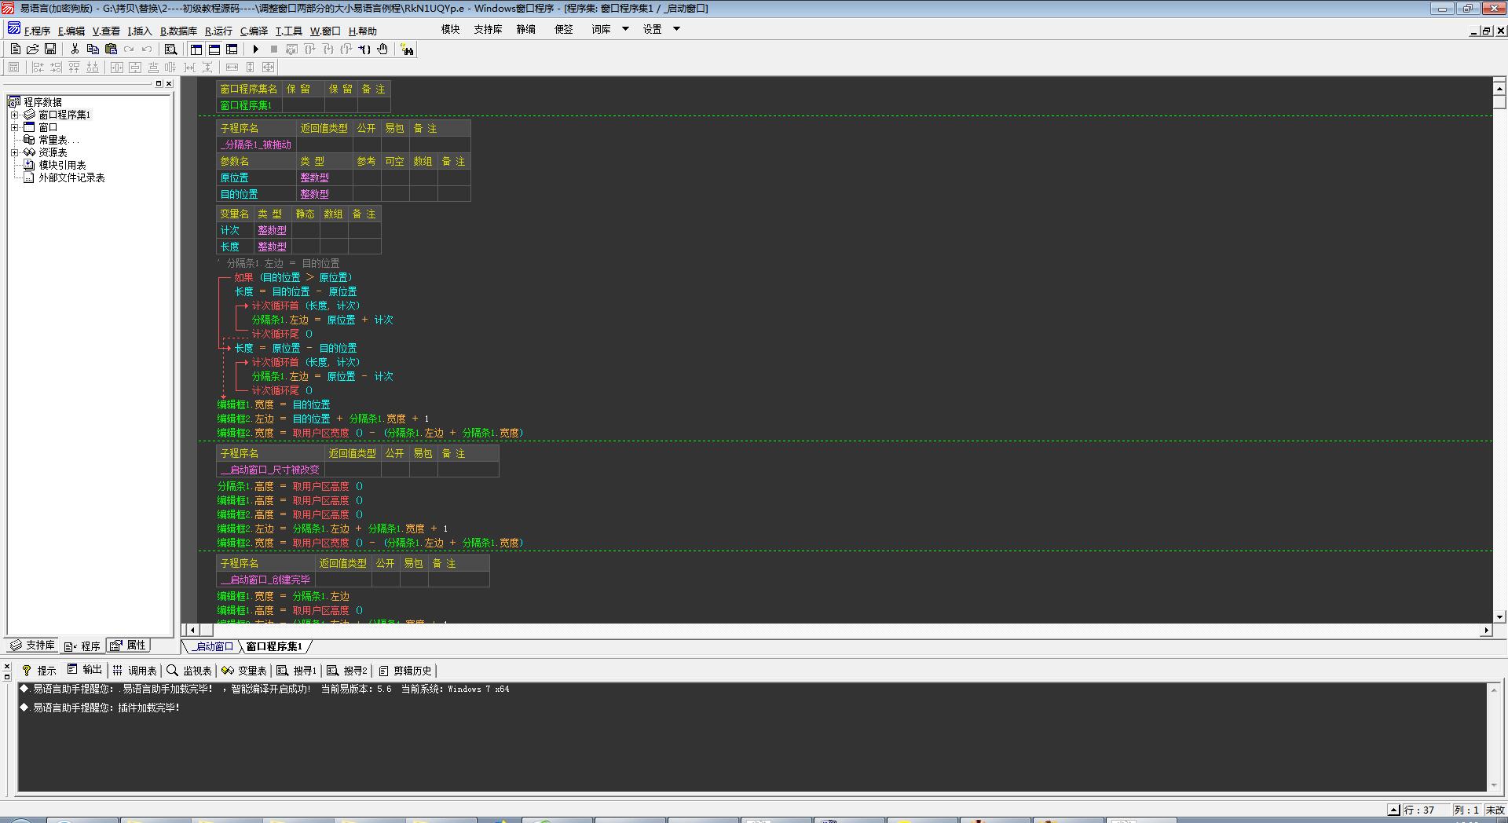Open the C.编译 menu
Screen dimensions: 1508x823
point(254,31)
